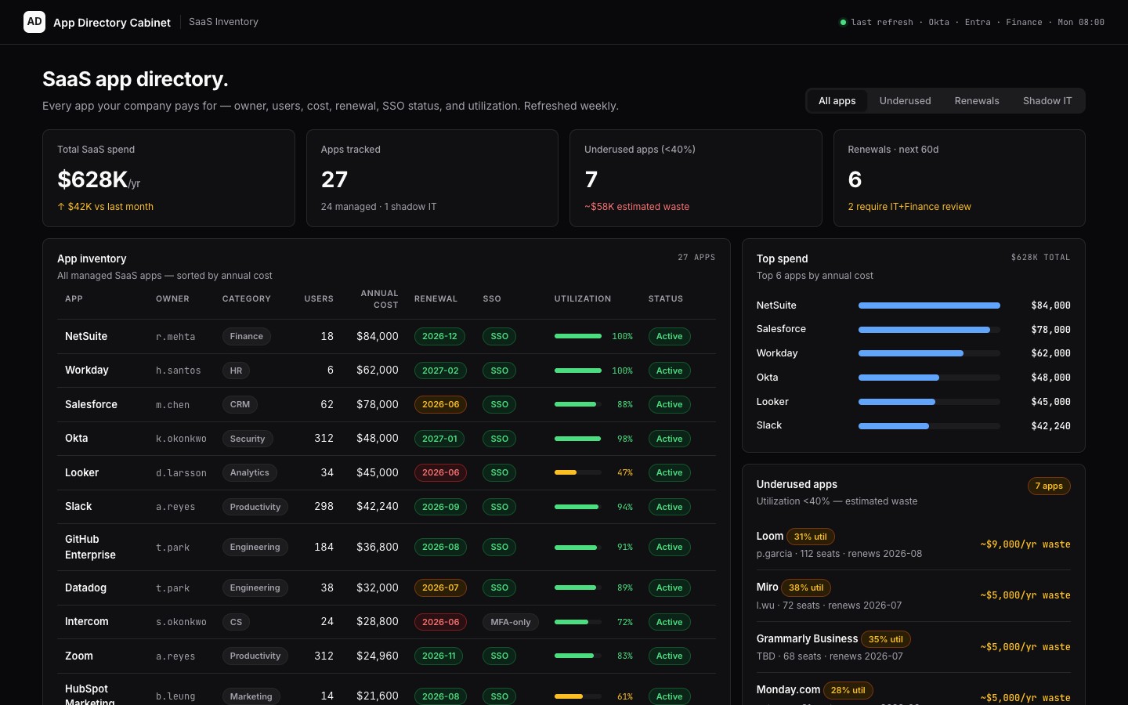Click the MFA-only badge for Intercom
The image size is (1128, 705).
click(510, 622)
